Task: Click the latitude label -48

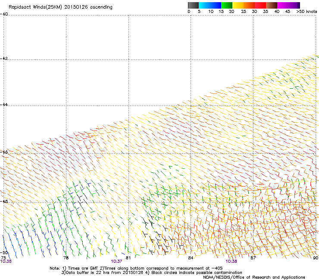Action: click(4, 201)
